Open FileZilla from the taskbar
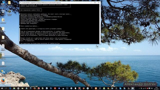Image resolution: width=160 pixels, height=90 pixels. coord(55,88)
